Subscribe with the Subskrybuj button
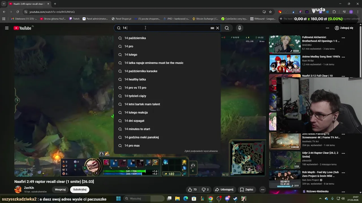Image resolution: width=362 pixels, height=203 pixels. [x=80, y=189]
